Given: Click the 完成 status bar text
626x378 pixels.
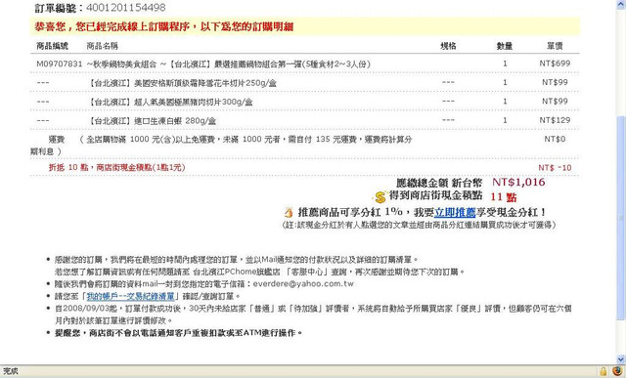Looking at the screenshot, I should (x=11, y=371).
